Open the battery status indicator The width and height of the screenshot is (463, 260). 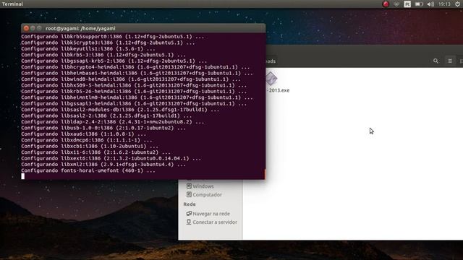[x=419, y=4]
